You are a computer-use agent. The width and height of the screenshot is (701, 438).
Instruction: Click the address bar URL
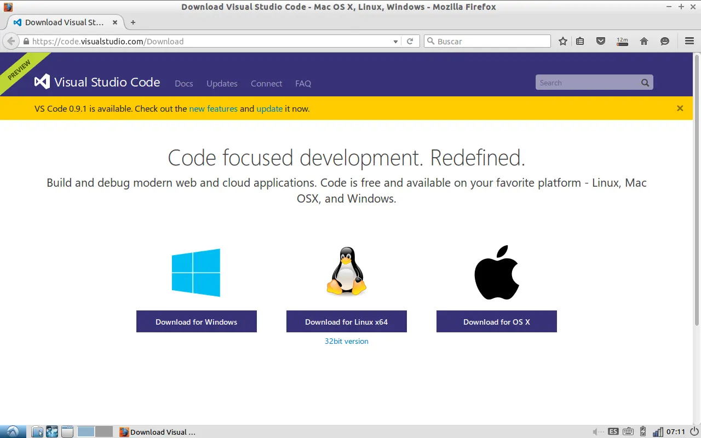[108, 41]
